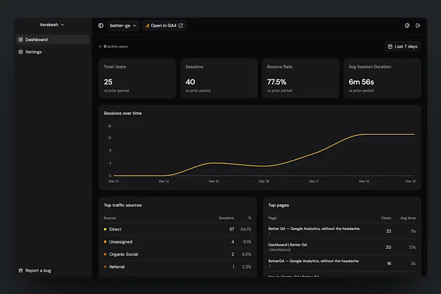Image resolution: width=441 pixels, height=294 pixels.
Task: Click the Dashboard grid icon
Action: 21,40
